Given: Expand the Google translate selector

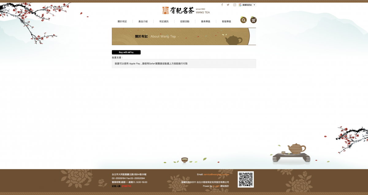Looking at the screenshot, I should 247,5.
